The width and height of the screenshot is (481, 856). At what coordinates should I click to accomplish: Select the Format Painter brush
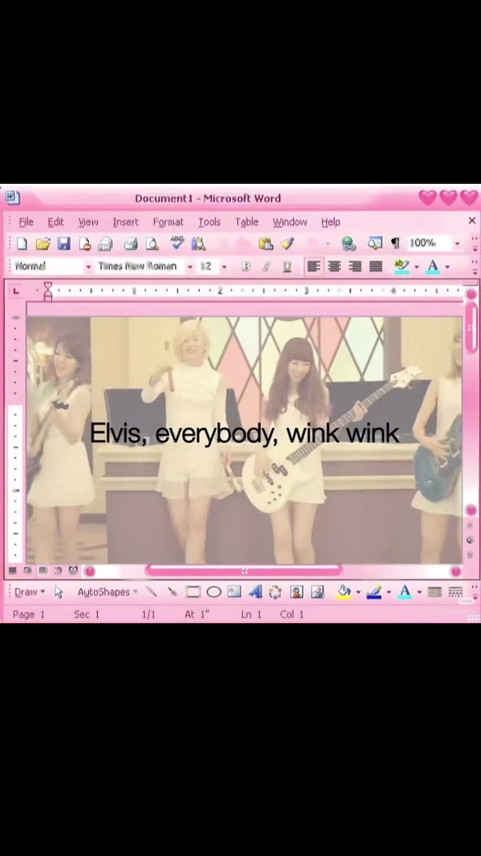pos(288,243)
